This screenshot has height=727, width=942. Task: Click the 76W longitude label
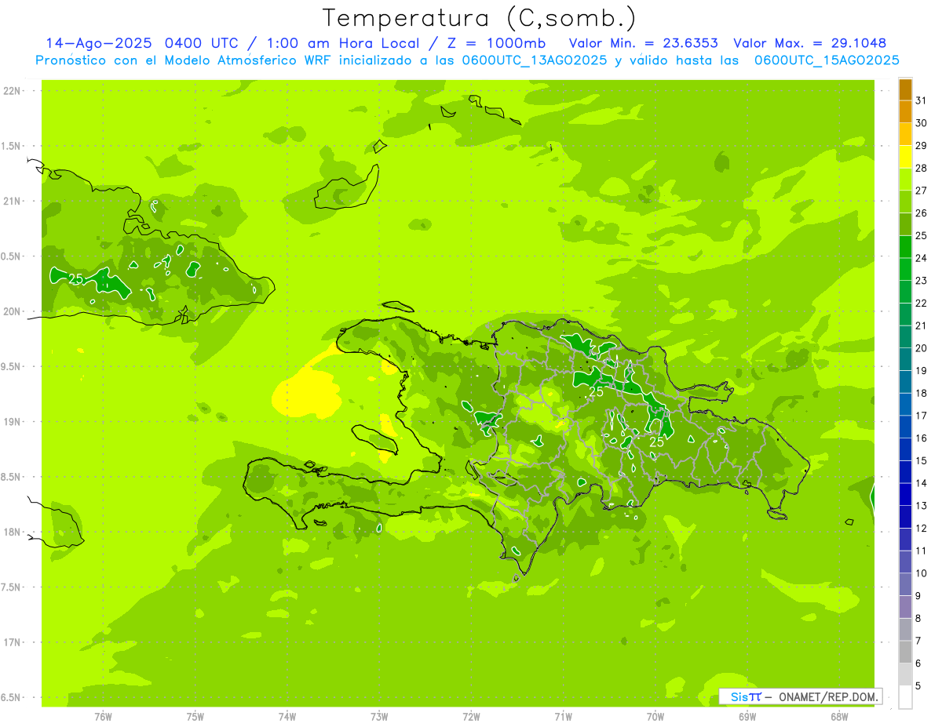(103, 717)
